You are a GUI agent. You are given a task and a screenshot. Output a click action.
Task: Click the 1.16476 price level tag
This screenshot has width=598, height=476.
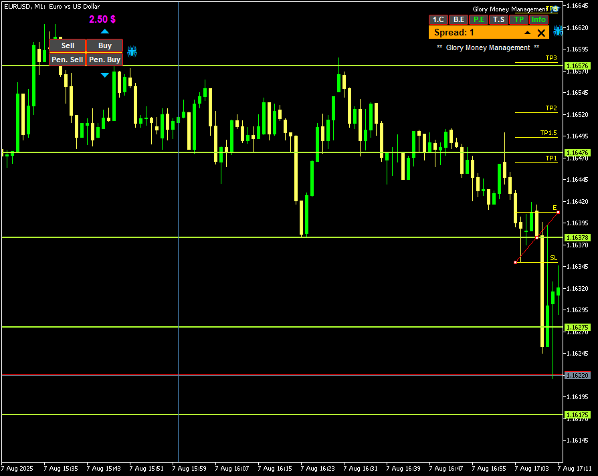pyautogui.click(x=577, y=153)
